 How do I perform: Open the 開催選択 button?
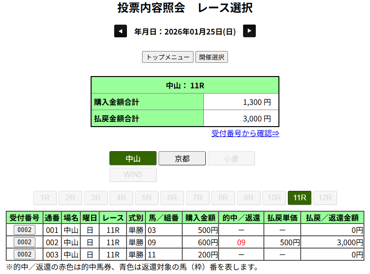[x=211, y=57]
